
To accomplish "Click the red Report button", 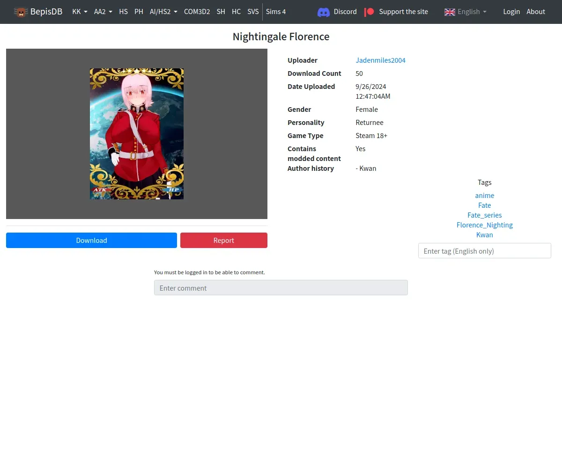I will coord(224,240).
